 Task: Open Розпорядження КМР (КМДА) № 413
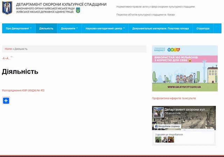[x=23, y=91]
